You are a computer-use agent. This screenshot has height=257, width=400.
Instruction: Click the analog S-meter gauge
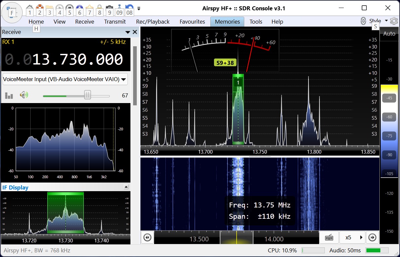pyautogui.click(x=225, y=51)
